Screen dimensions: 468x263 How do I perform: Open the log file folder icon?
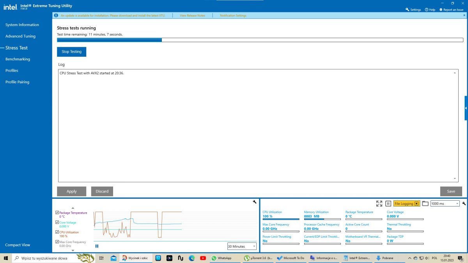(x=425, y=203)
